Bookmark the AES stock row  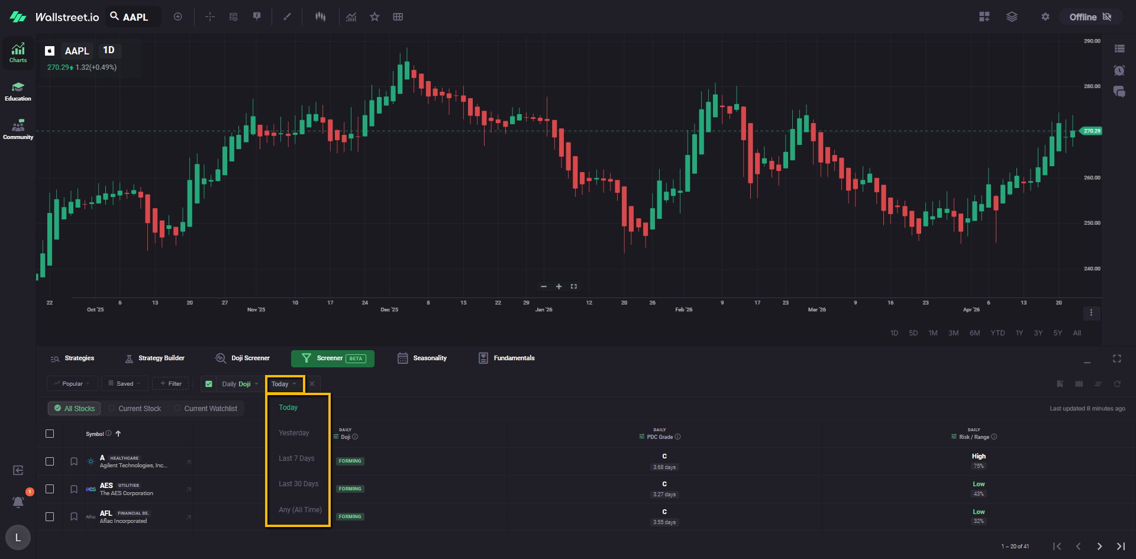pos(74,489)
